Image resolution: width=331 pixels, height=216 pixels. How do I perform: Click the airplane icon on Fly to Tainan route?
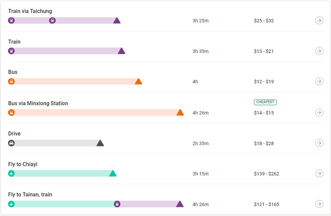(11, 204)
